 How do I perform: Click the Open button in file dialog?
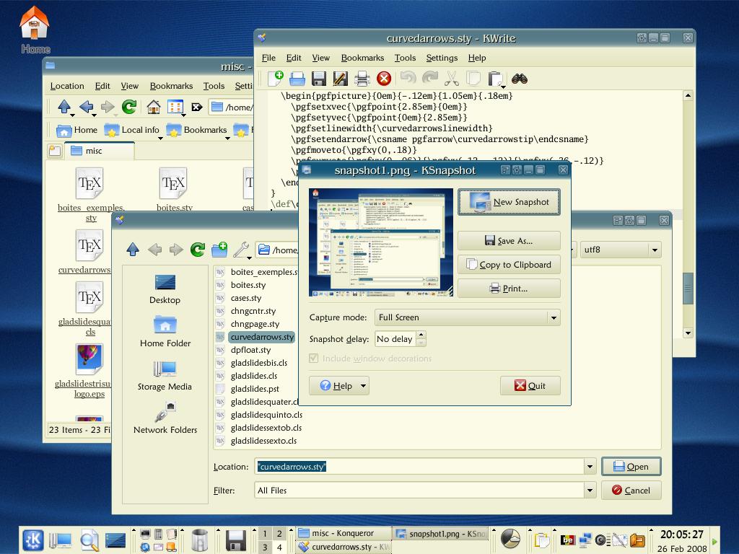631,467
